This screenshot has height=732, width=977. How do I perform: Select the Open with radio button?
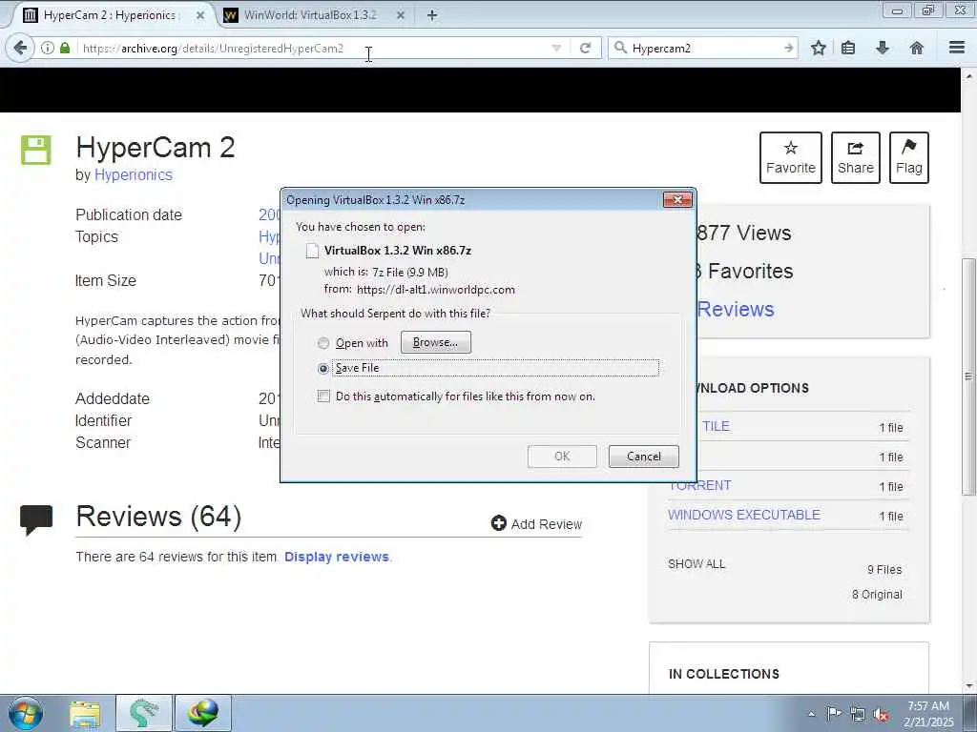pyautogui.click(x=323, y=343)
